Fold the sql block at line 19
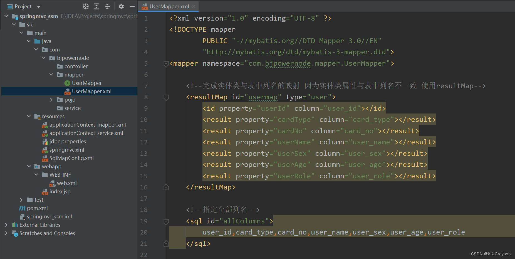Screen dimensions: 515x259 point(166,221)
